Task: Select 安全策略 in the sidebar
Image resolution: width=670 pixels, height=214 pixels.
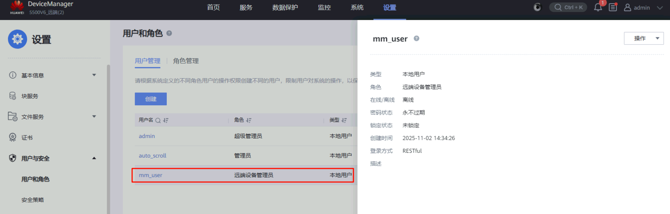Action: [33, 200]
